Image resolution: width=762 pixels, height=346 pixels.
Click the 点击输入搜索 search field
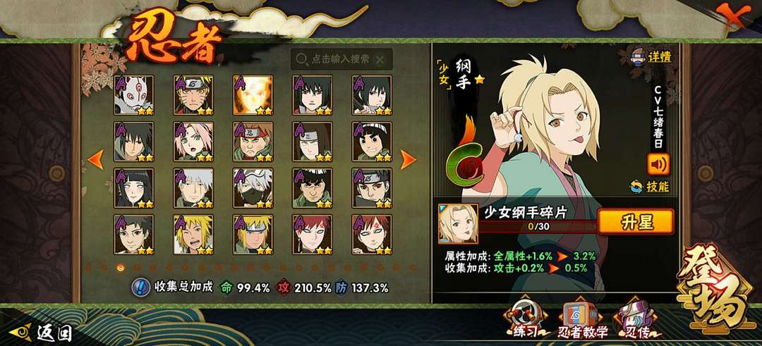pos(341,59)
